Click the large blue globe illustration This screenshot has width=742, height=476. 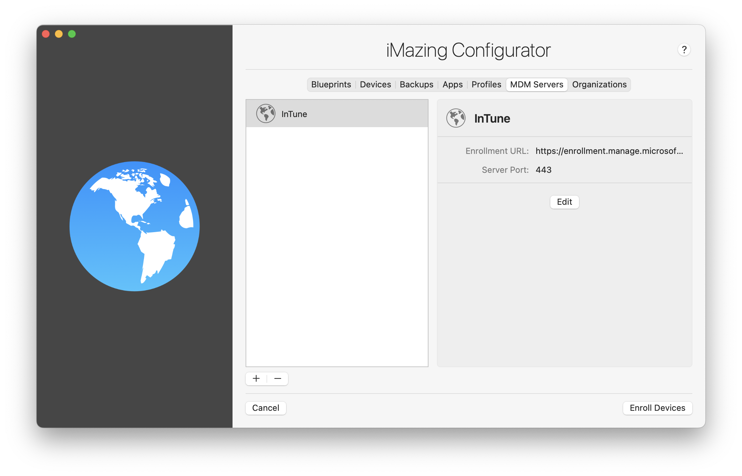(135, 226)
